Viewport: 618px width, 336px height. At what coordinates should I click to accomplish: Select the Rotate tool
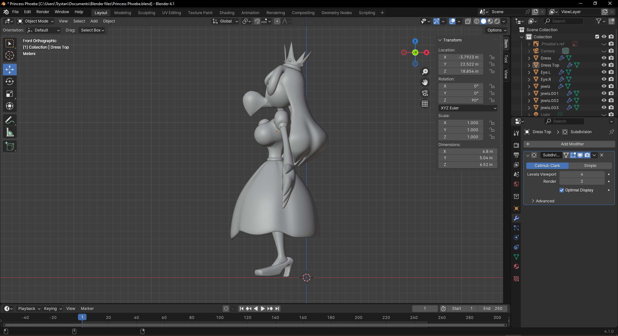pyautogui.click(x=10, y=82)
